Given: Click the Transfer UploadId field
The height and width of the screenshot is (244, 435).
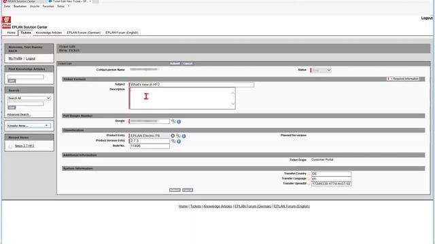Looking at the screenshot, I should click(331, 184).
